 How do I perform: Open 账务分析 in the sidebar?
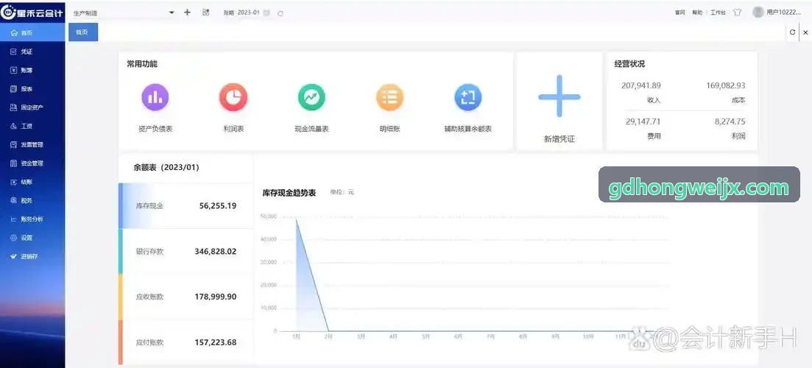click(x=32, y=219)
